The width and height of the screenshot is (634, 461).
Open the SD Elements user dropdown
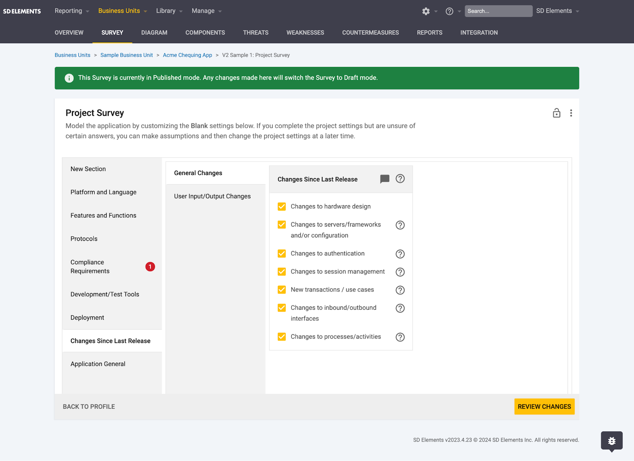point(558,11)
